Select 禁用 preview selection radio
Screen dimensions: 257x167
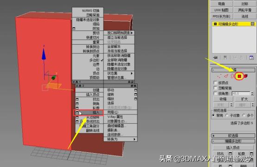coord(213,115)
